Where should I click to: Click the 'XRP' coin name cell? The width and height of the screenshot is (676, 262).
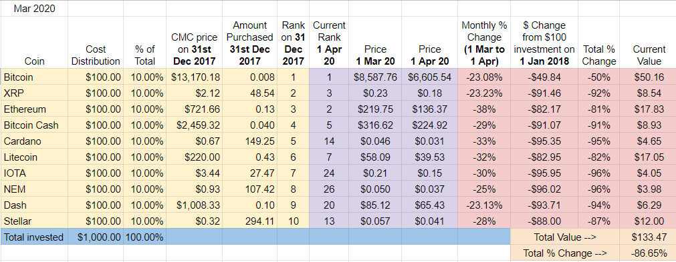pos(34,93)
